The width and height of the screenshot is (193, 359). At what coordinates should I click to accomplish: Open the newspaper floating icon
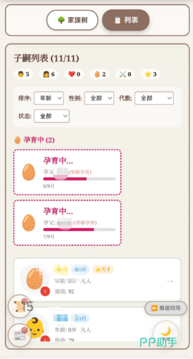pos(20,335)
